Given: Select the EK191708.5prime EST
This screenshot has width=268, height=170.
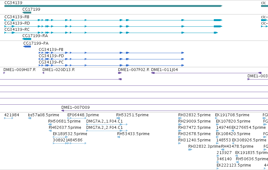Looking at the screenshot, I should point(216,118).
